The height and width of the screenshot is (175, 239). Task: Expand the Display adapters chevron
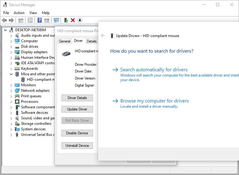tap(11, 52)
